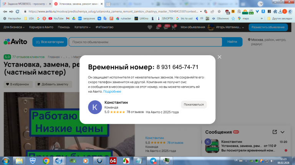Image resolution: width=295 pixels, height=165 pixels.
Task: Open the Игорь Матвииш profile dropdown
Action: click(x=226, y=27)
